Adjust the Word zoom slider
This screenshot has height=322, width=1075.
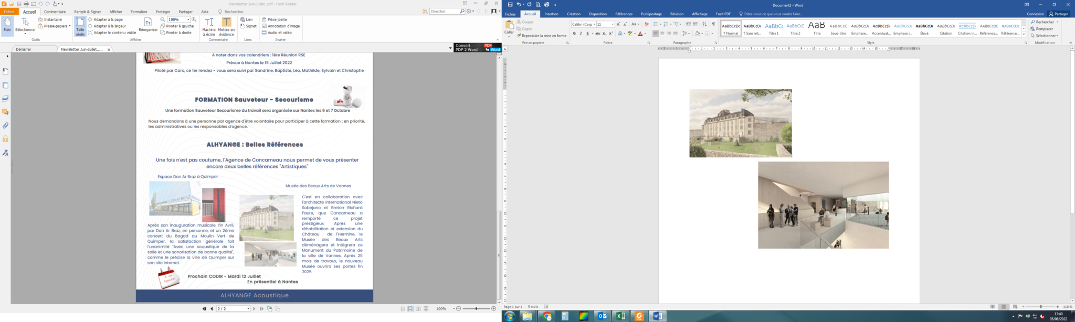[1040, 307]
